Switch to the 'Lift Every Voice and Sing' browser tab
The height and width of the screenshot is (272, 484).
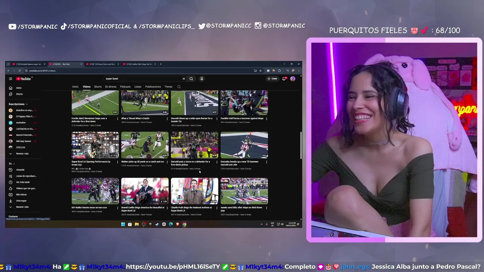tap(102, 64)
